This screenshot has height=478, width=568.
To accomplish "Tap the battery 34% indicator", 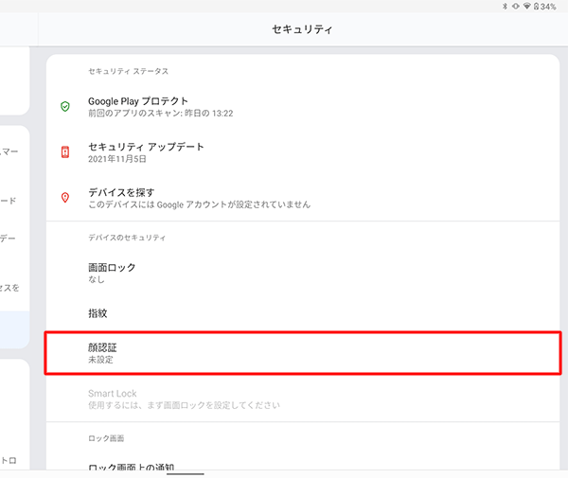I will point(545,7).
